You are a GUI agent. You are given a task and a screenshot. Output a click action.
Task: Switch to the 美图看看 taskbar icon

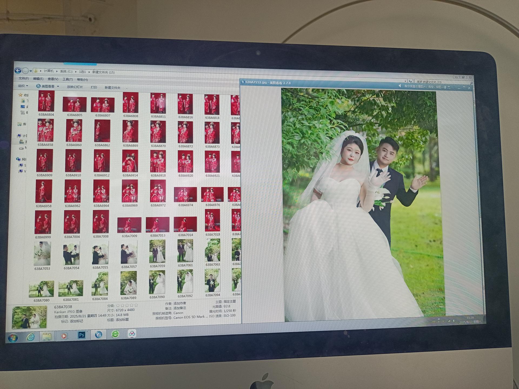98,335
